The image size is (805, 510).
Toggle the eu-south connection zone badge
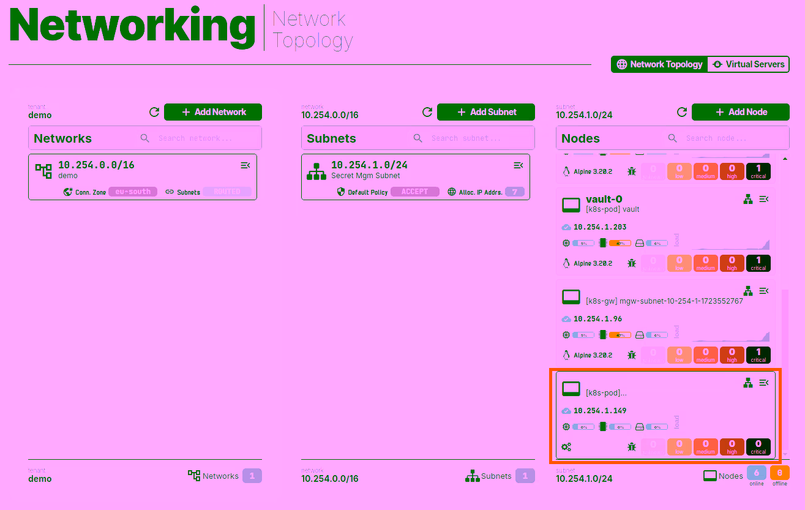click(x=133, y=191)
